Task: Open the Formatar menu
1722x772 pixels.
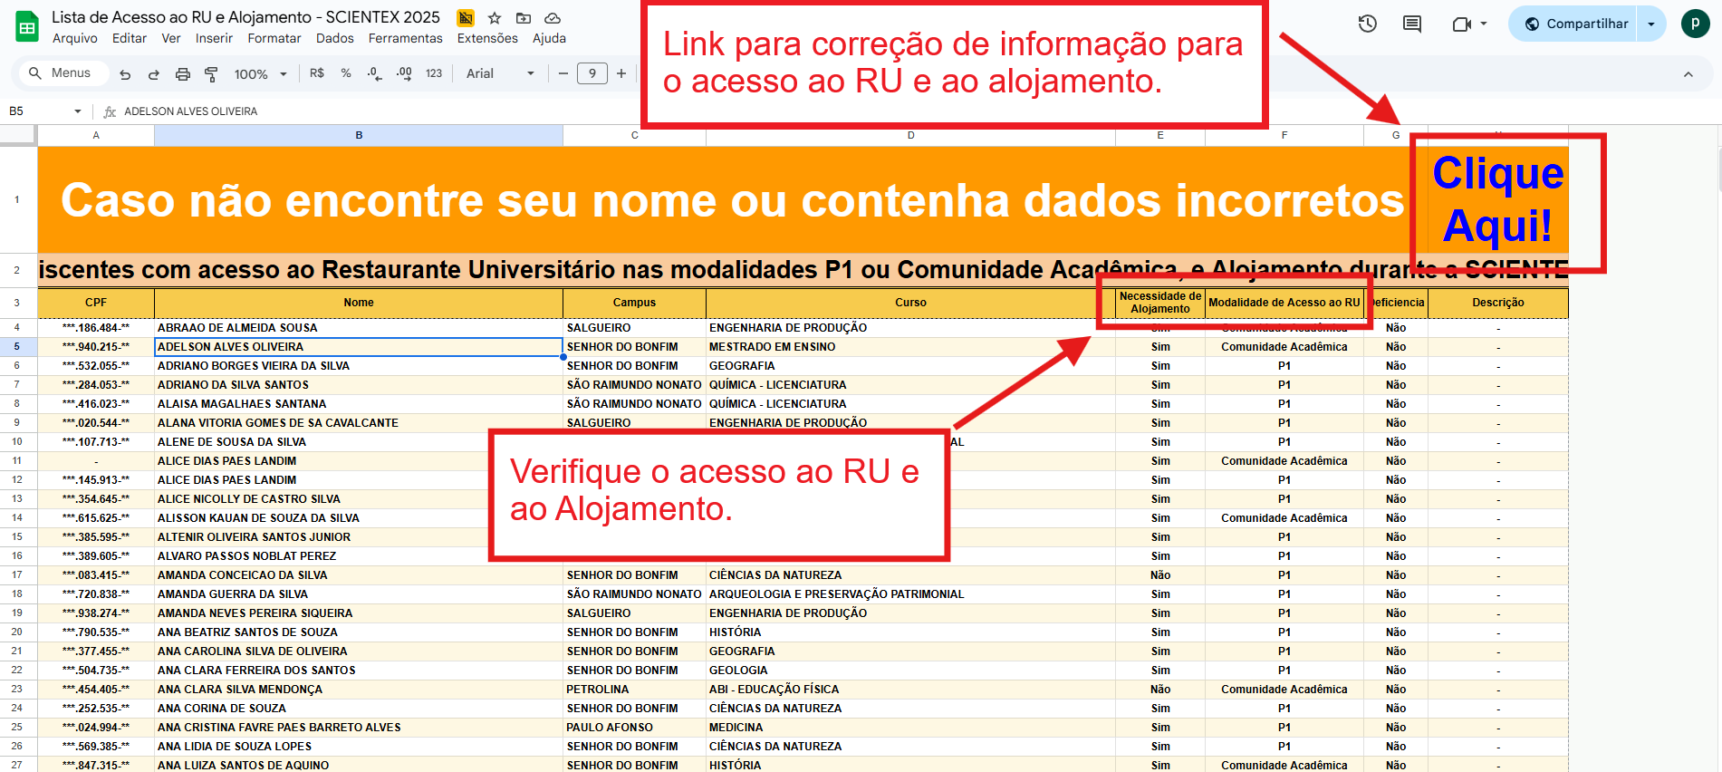Action: click(x=274, y=38)
